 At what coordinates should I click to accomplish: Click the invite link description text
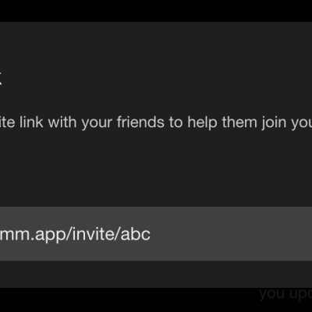tap(156, 122)
